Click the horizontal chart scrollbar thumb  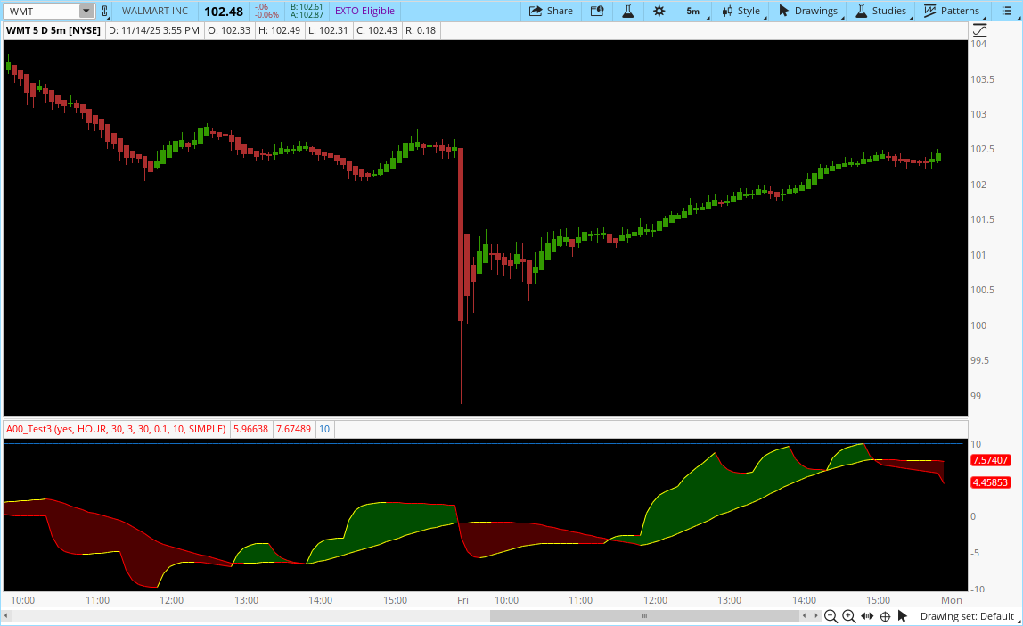643,615
